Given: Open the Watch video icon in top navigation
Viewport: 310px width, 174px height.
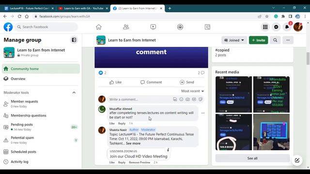Looking at the screenshot, I should pos(153,27).
